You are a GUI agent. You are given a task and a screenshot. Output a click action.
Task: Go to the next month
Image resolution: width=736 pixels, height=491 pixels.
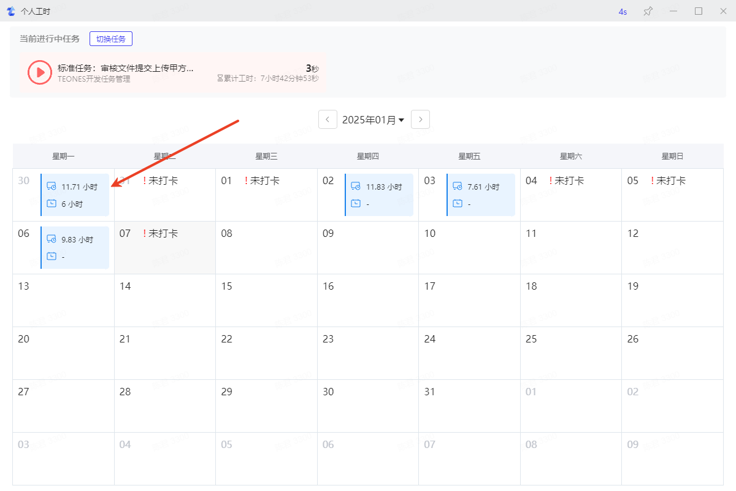click(420, 120)
